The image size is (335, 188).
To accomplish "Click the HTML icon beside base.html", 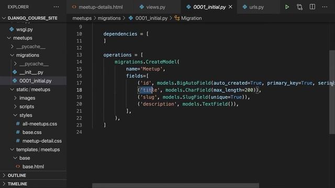I will [18, 167].
